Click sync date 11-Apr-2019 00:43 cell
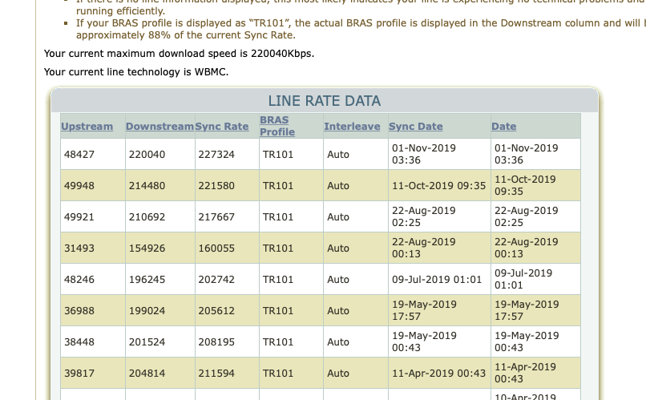This screenshot has width=646, height=400. pyautogui.click(x=438, y=374)
